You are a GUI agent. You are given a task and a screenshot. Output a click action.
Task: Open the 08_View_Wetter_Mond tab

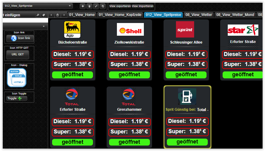click(235, 15)
